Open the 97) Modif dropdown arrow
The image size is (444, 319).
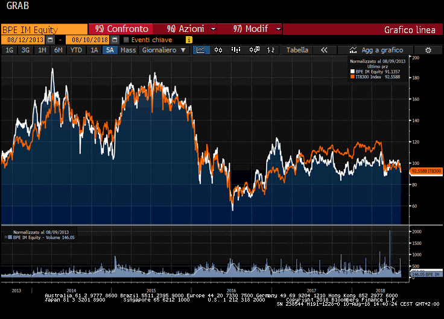[278, 29]
